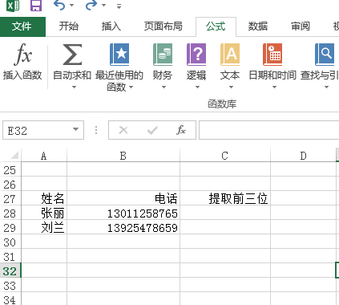Select column D header

coord(303,156)
